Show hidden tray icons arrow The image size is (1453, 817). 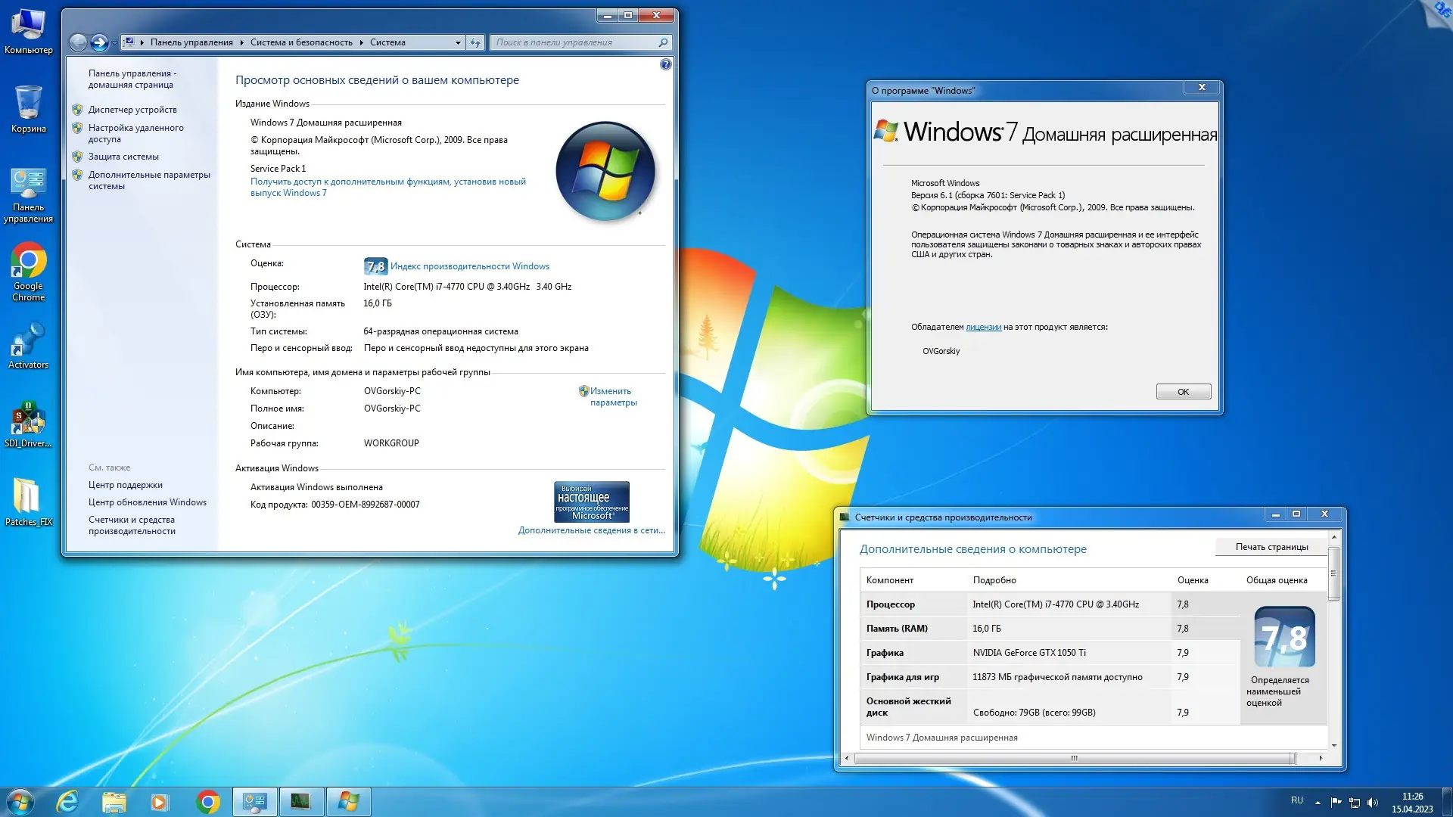1318,803
